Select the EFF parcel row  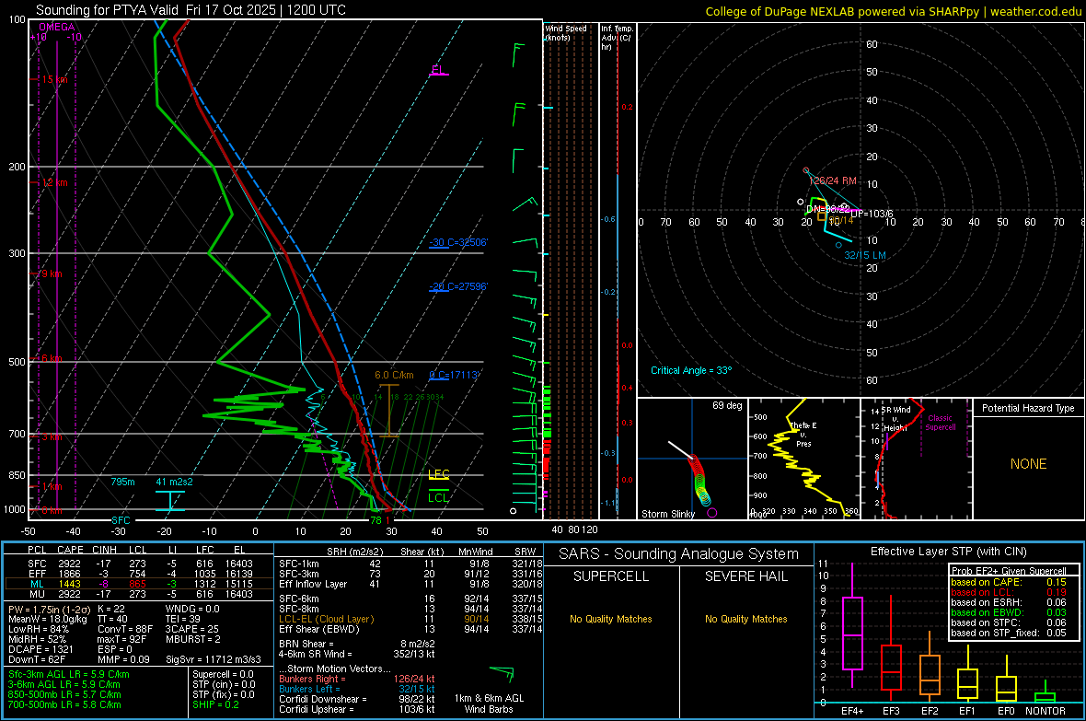tap(139, 574)
